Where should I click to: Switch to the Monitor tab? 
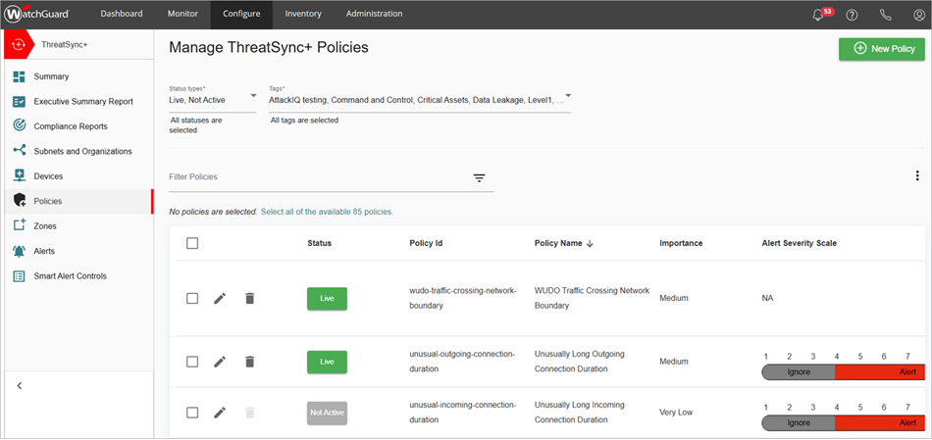[x=182, y=14]
